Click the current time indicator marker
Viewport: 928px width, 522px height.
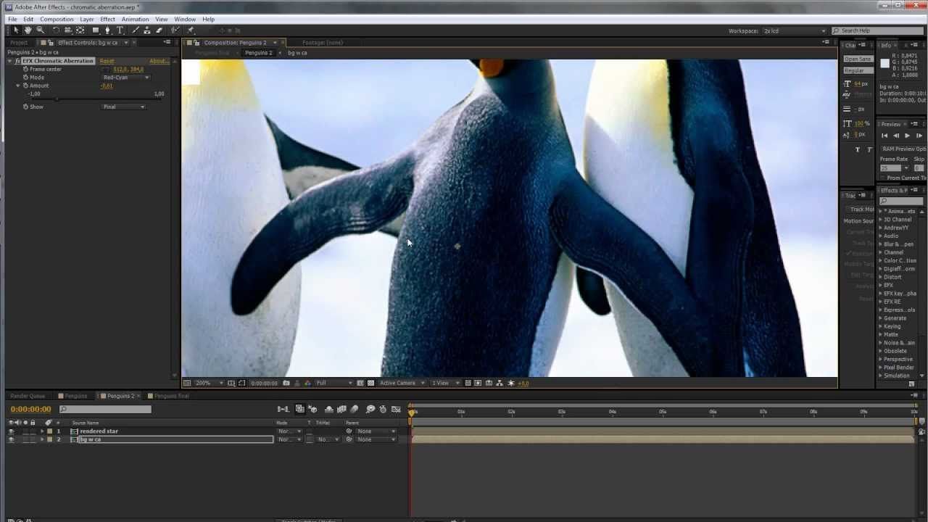click(412, 412)
